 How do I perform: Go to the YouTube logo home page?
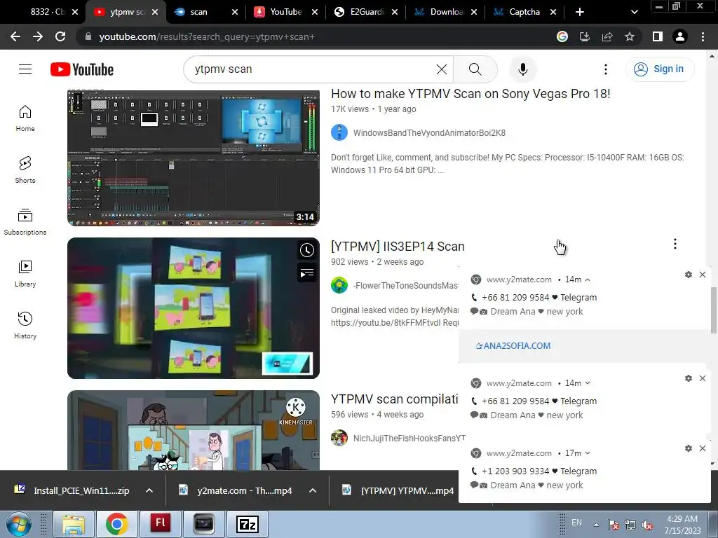82,69
